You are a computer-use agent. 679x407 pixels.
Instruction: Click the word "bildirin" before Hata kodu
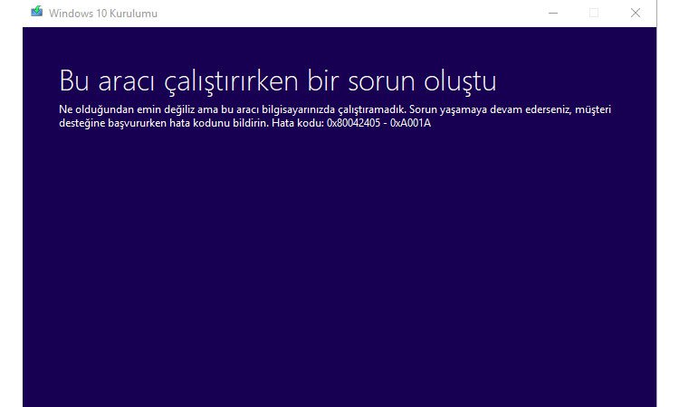(248, 122)
